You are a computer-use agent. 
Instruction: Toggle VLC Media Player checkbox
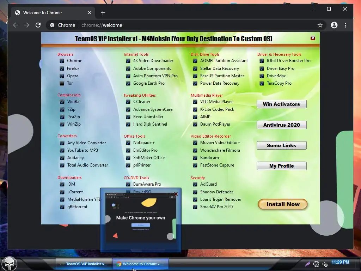point(195,102)
